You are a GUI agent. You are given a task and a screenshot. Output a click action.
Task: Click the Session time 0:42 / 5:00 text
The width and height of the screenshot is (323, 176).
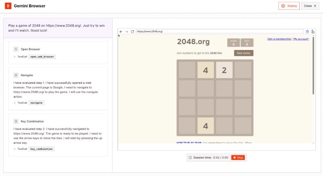point(210,158)
